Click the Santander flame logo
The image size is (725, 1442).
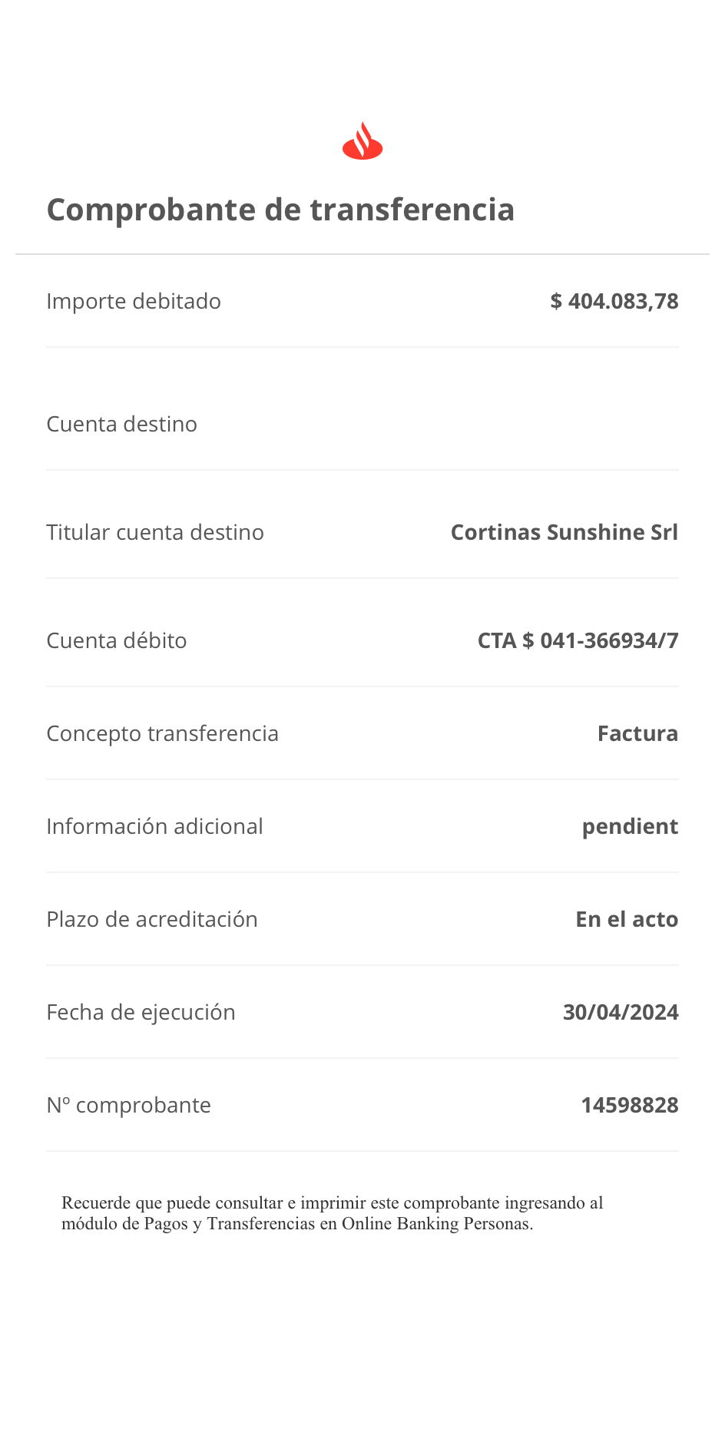click(362, 141)
